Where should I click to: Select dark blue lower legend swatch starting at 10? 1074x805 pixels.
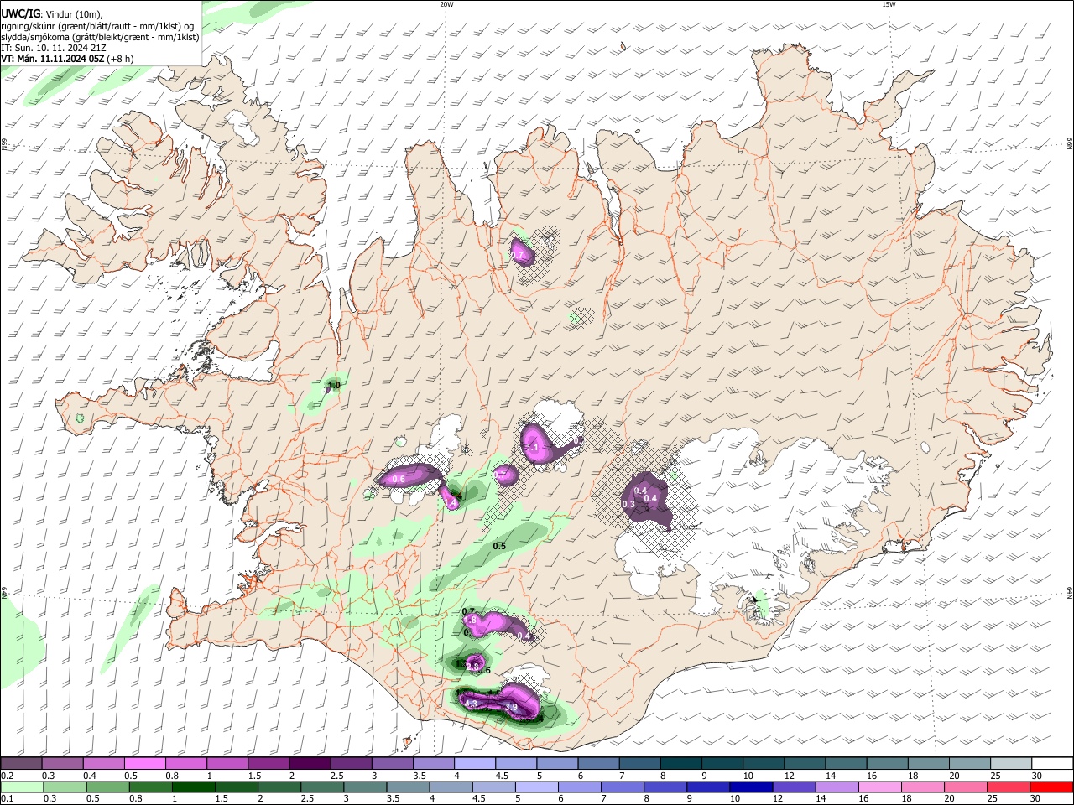tap(751, 787)
